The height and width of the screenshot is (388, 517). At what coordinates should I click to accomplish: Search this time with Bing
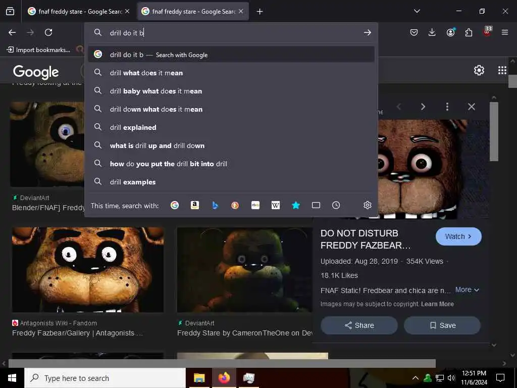[x=215, y=205]
